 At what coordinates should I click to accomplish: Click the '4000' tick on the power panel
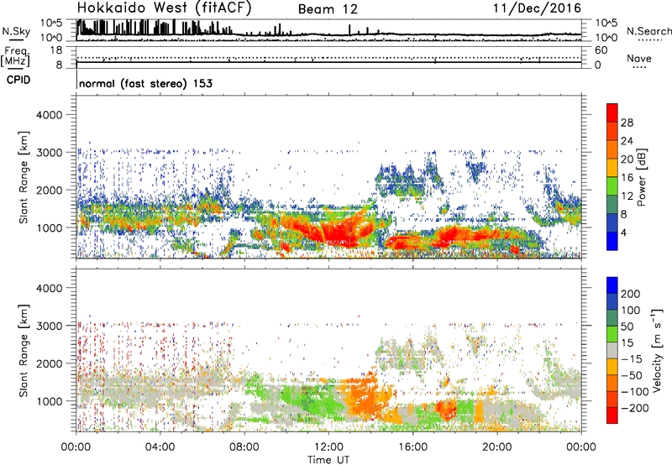click(50, 115)
